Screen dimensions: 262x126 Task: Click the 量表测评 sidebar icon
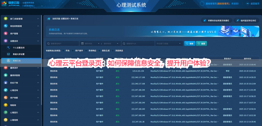point(6,68)
